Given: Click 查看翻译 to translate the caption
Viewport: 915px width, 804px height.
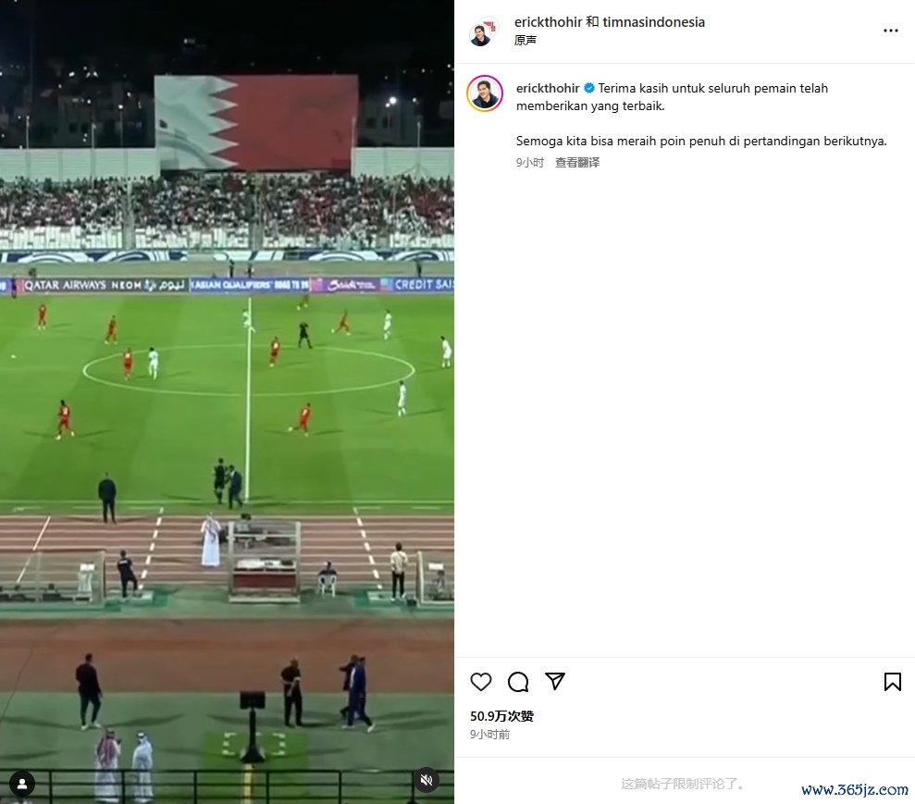Looking at the screenshot, I should point(577,163).
